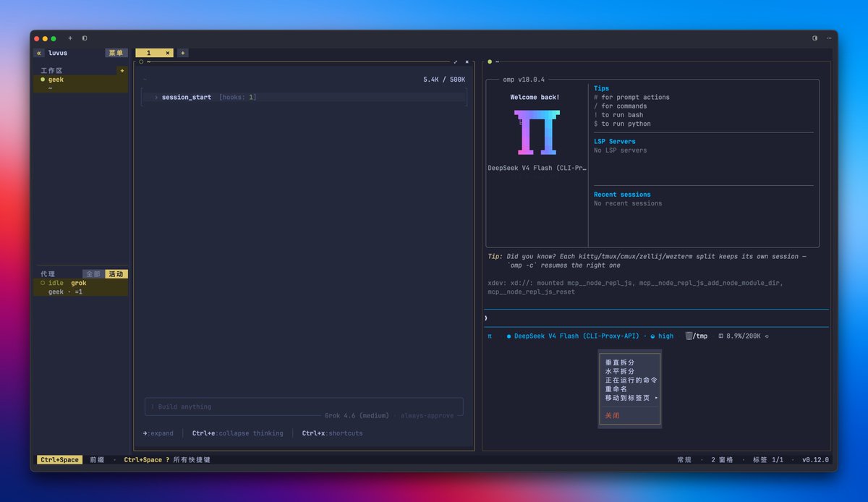The width and height of the screenshot is (868, 502).
Task: Choose 正在运行的命令 in context menu
Action: pyautogui.click(x=629, y=380)
